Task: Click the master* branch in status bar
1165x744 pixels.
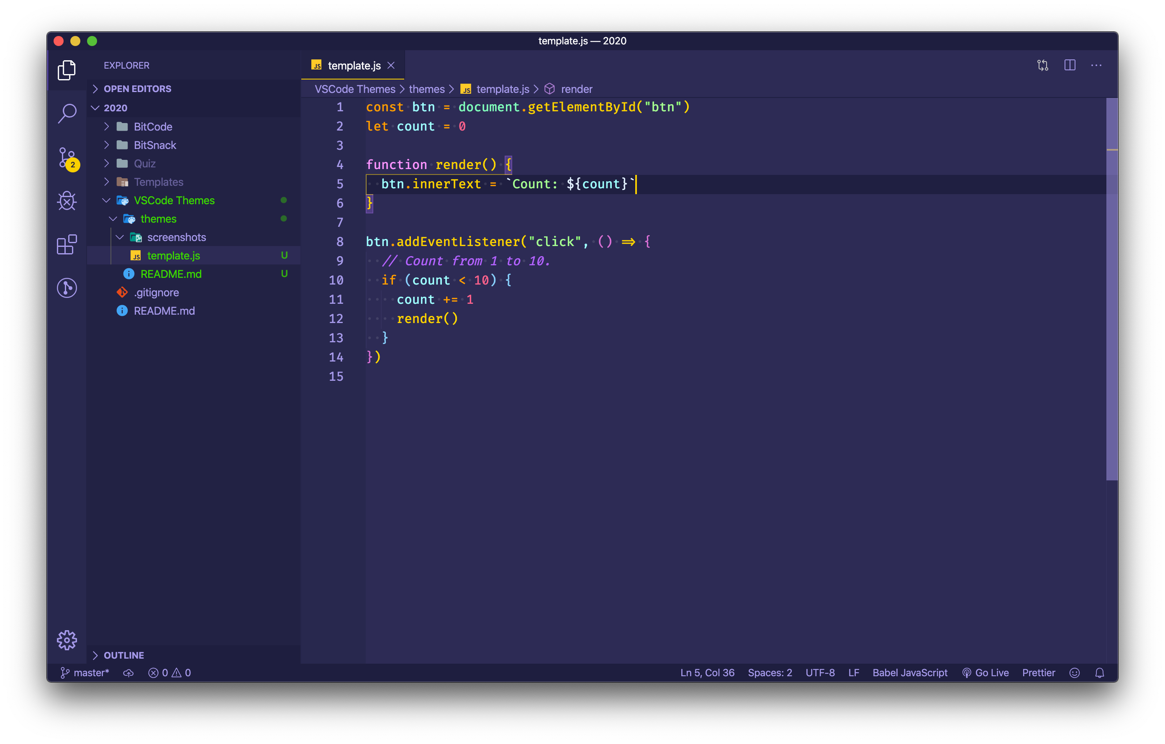Action: 85,672
